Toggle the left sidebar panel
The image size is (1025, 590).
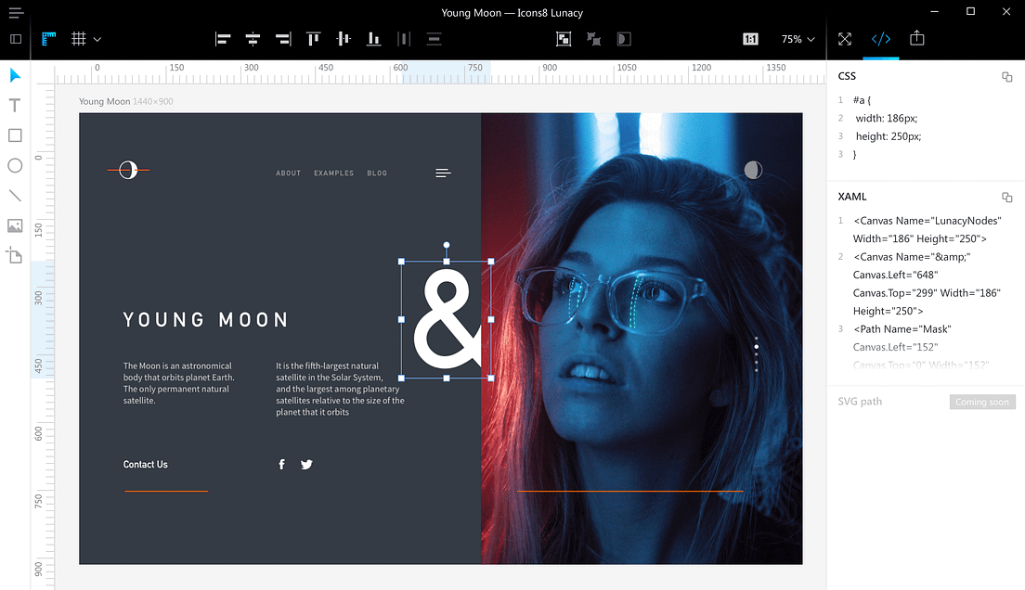pyautogui.click(x=16, y=39)
